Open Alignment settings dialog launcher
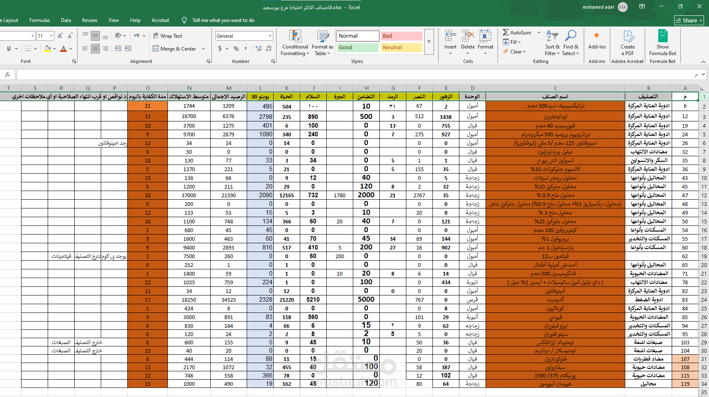This screenshot has height=397, width=709. (209, 61)
